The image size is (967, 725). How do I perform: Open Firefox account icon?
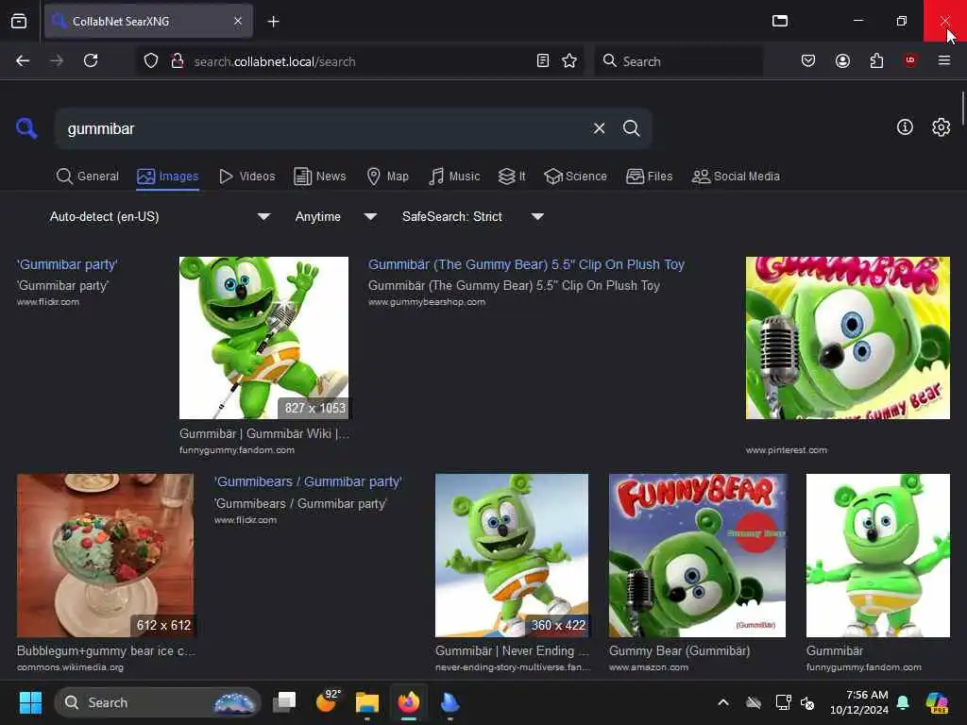point(842,61)
